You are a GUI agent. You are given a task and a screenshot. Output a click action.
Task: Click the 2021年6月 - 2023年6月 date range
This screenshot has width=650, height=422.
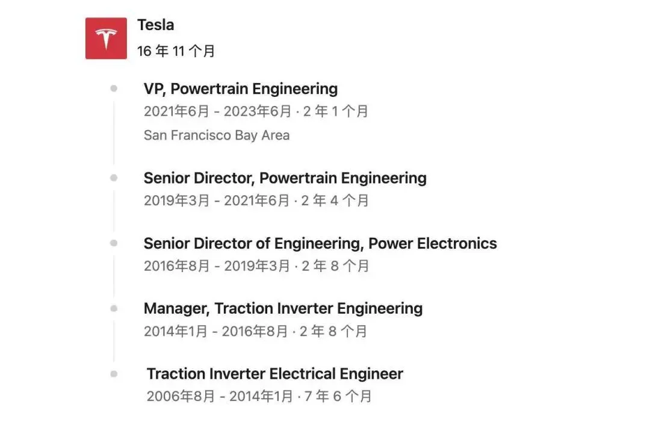click(x=218, y=111)
